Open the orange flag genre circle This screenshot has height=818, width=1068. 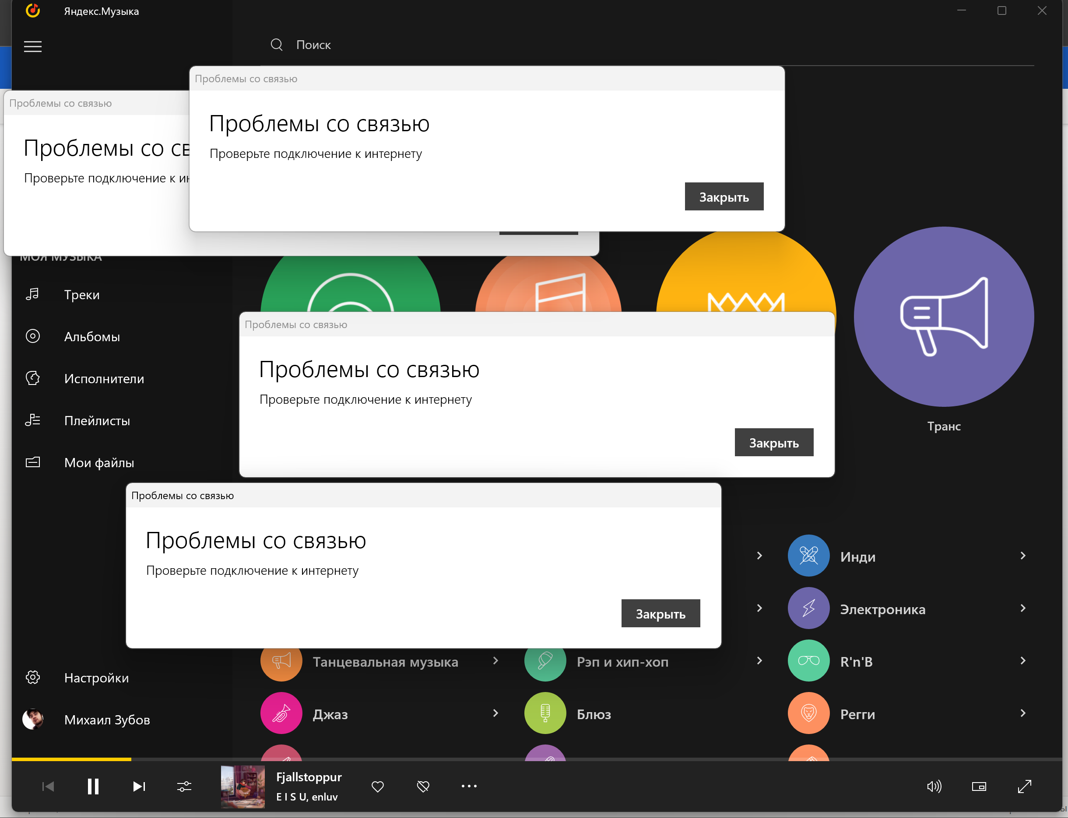click(548, 284)
